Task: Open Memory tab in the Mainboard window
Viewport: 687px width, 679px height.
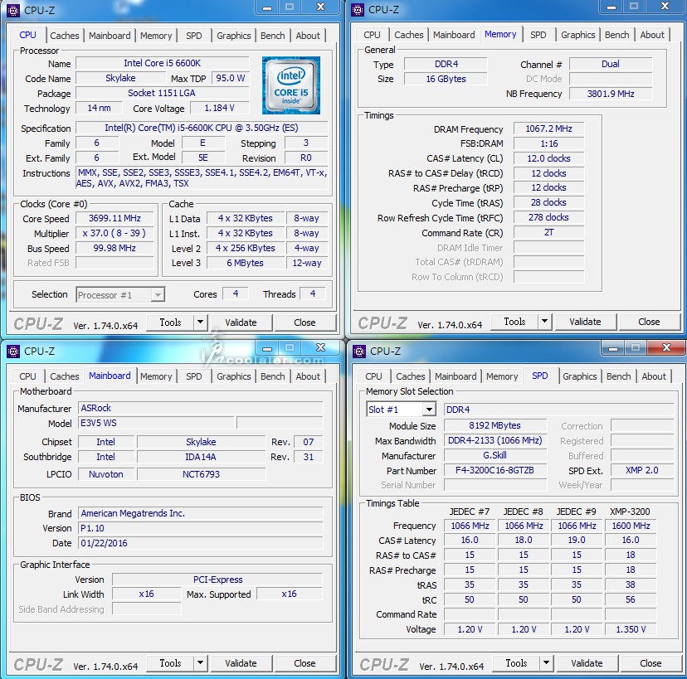Action: 156,376
